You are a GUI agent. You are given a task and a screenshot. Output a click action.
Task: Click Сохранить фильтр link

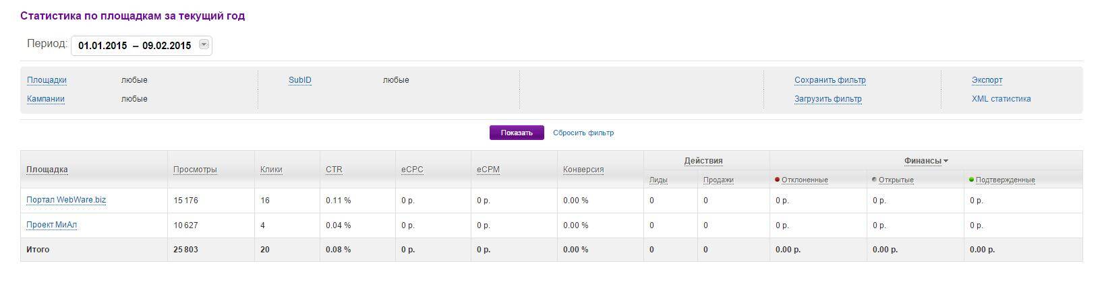coord(830,80)
